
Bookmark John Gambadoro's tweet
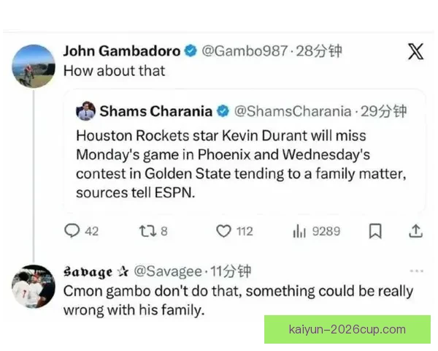coord(375,231)
